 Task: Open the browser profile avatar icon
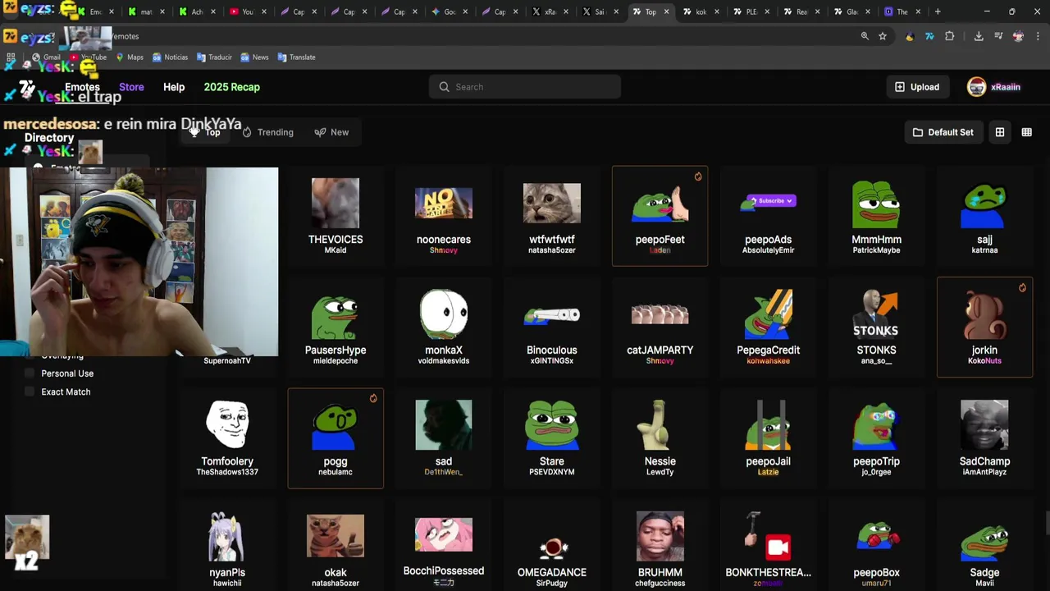coord(1018,36)
